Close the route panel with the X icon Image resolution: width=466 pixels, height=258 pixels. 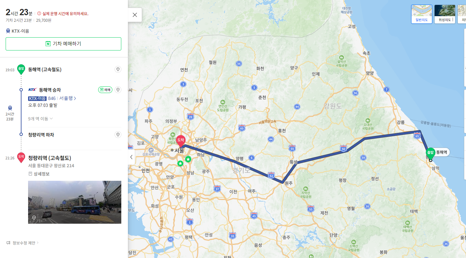(135, 15)
